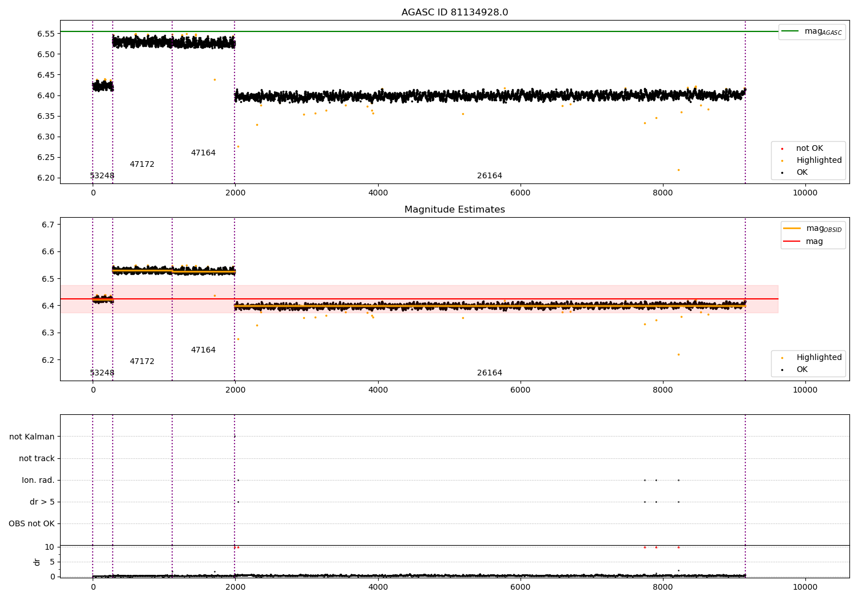Click y-axis tick 6.7 in middle plot

click(x=48, y=225)
